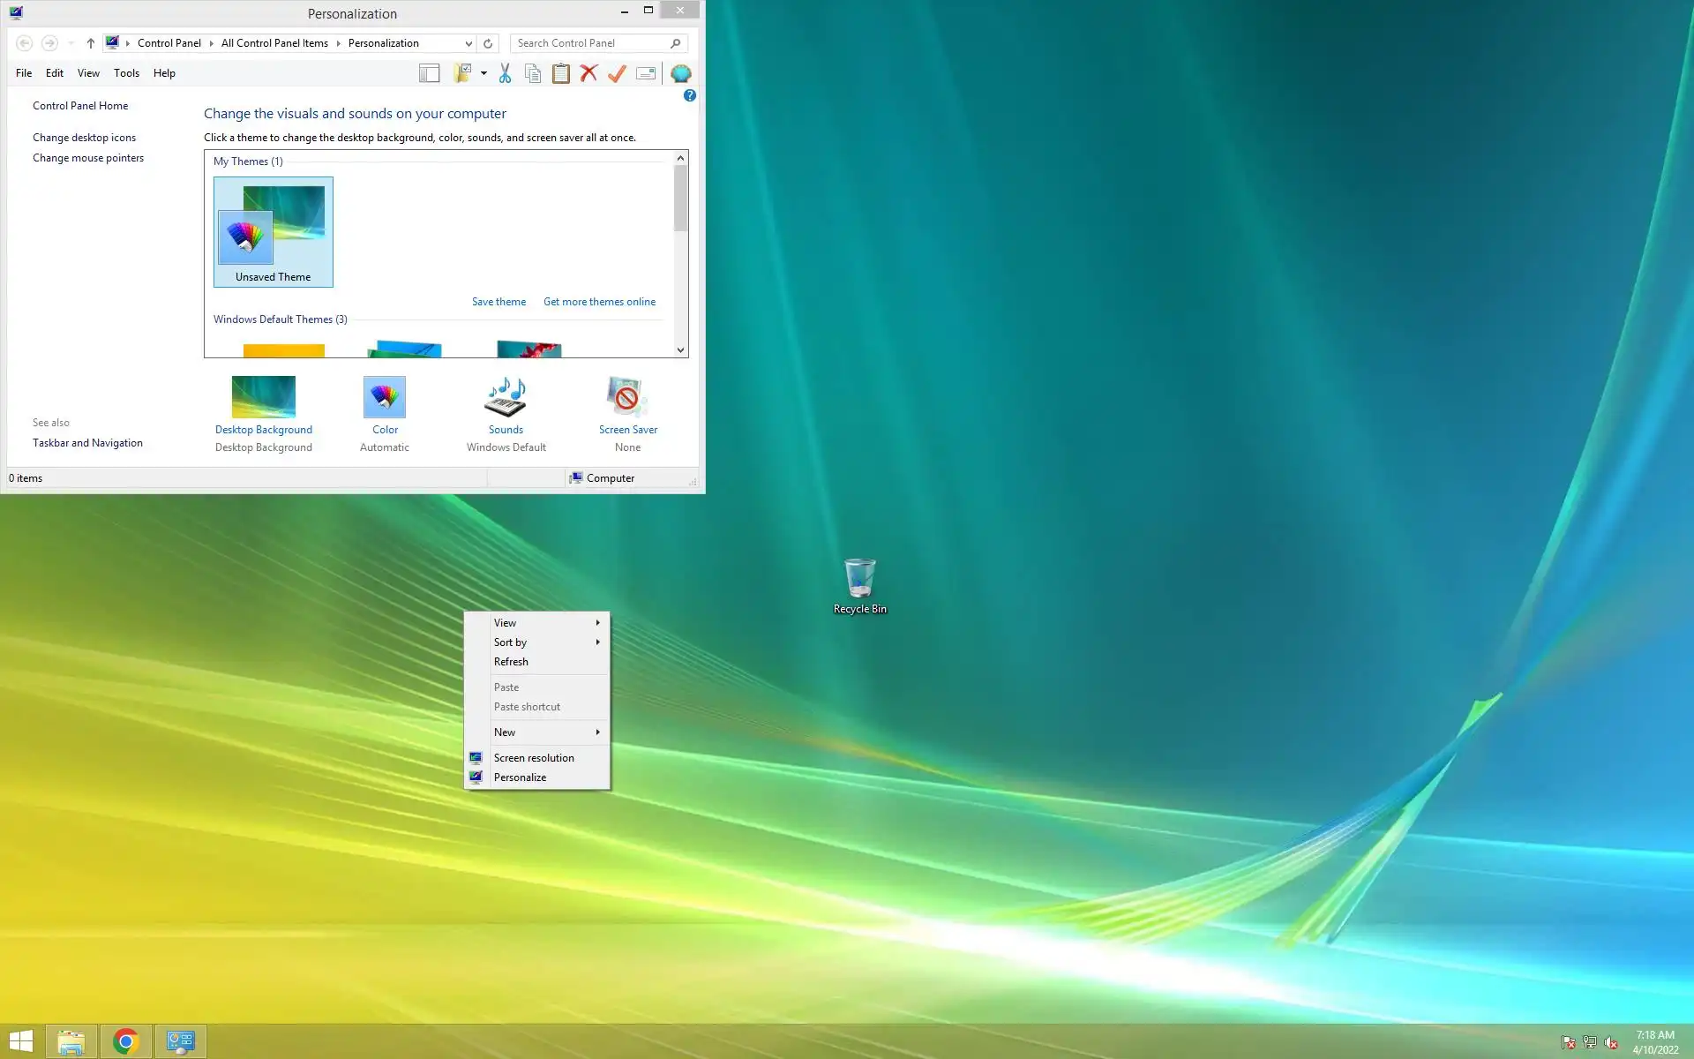Expand the folder options toolbar dropdown arrow
The width and height of the screenshot is (1694, 1059).
(x=483, y=73)
